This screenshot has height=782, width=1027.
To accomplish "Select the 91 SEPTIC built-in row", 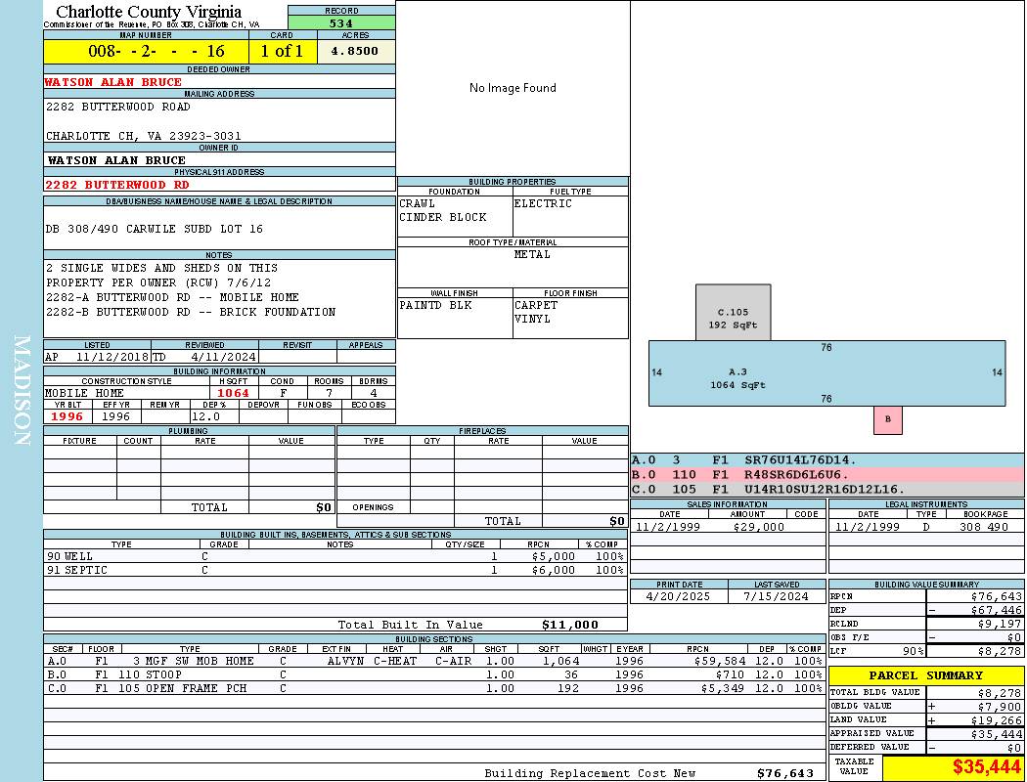I will point(335,570).
